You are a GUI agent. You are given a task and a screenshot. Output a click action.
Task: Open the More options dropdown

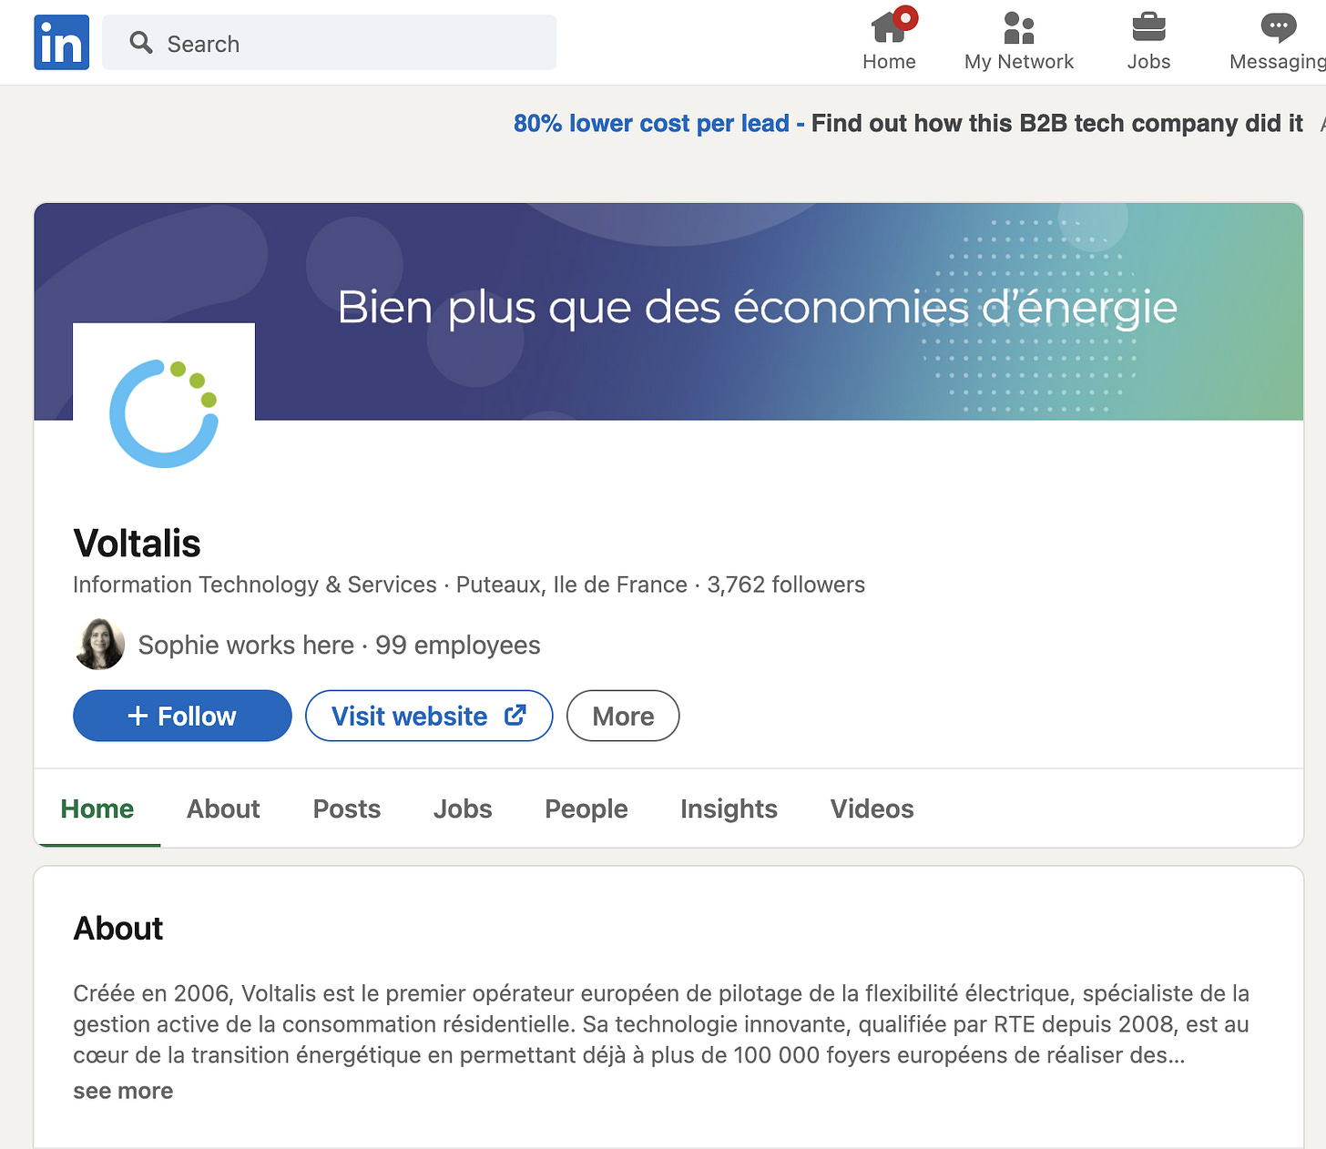coord(623,716)
